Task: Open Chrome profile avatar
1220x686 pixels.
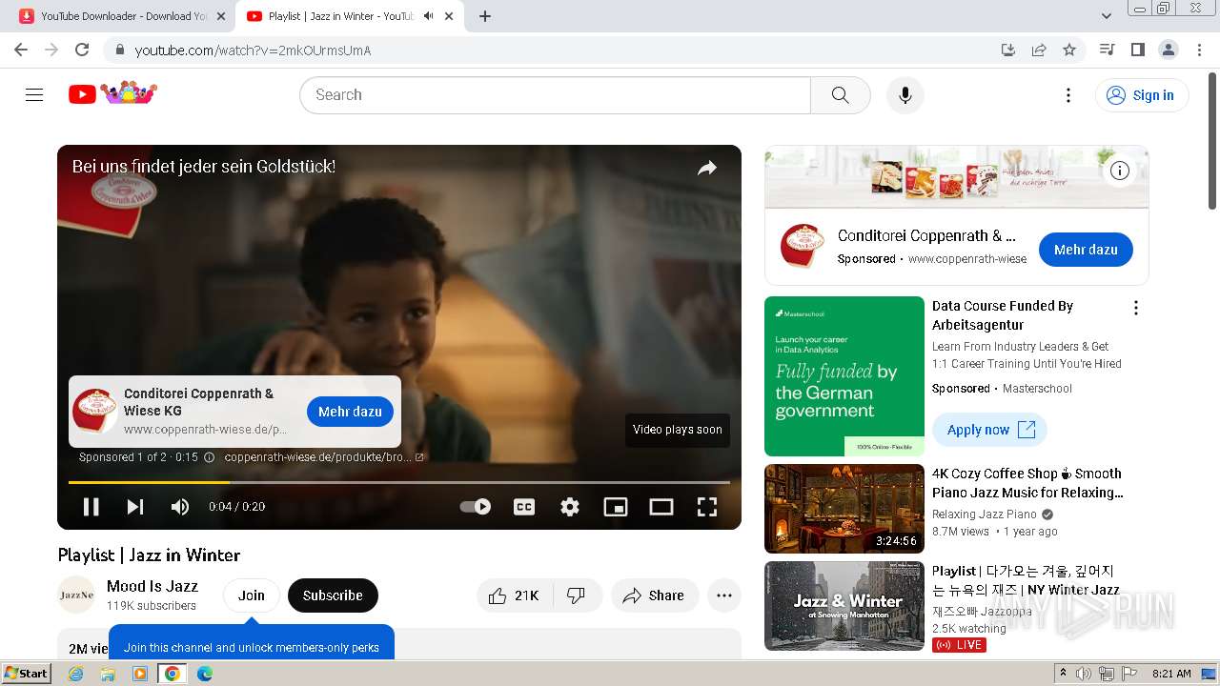Action: (1168, 50)
